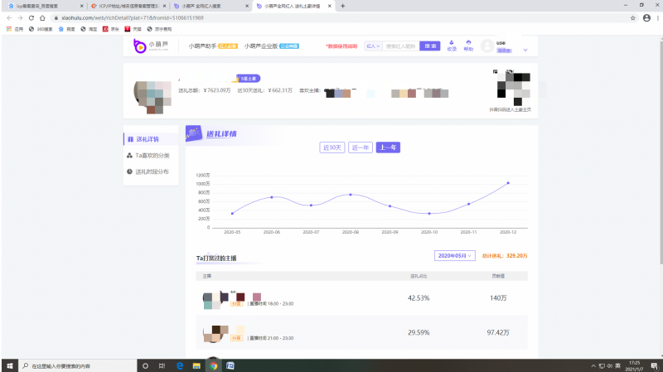Bookmark this page with star icon
The image size is (663, 372).
click(x=633, y=17)
